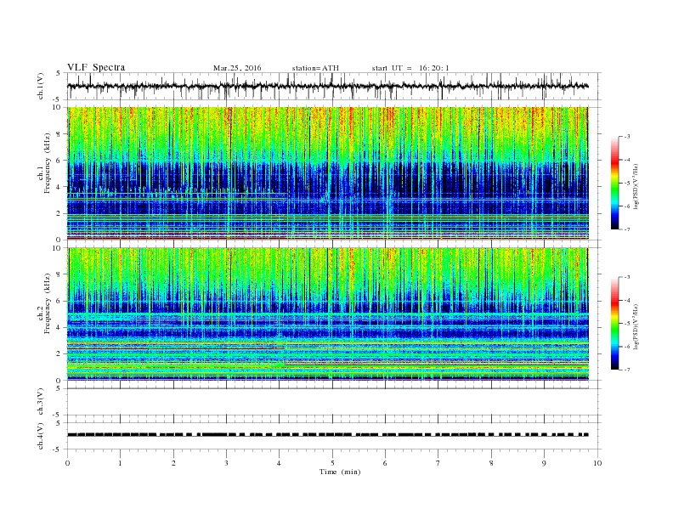Viewport: 673px width, 520px height.
Task: Click the "ch.4(V)" axis label
Action: [x=41, y=436]
